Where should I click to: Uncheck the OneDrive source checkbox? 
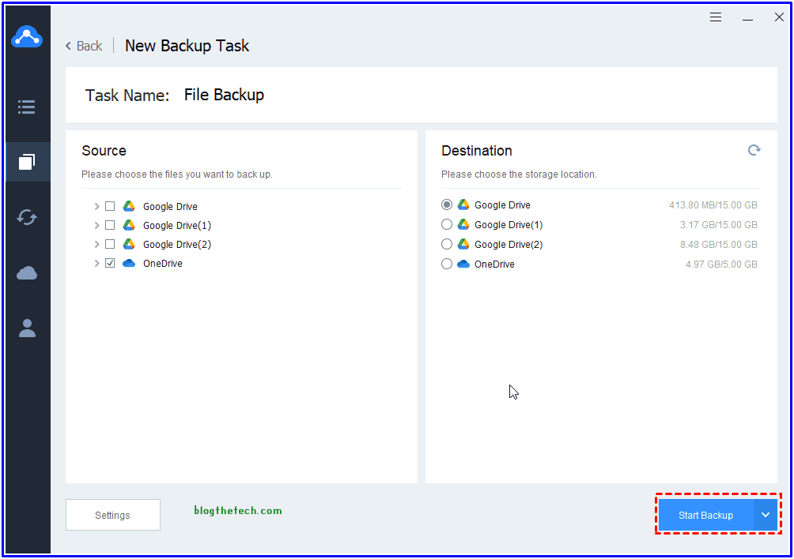tap(110, 263)
